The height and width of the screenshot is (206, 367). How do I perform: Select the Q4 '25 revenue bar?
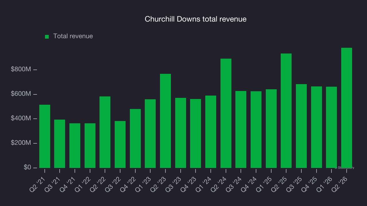[317, 127]
